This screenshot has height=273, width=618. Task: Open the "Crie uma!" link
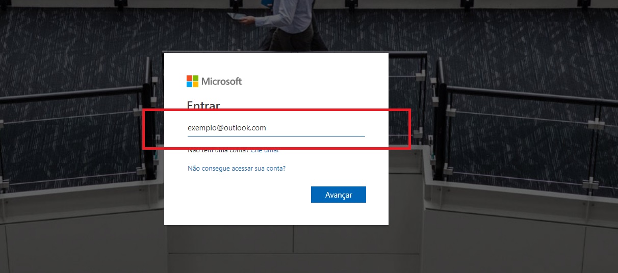coord(265,150)
